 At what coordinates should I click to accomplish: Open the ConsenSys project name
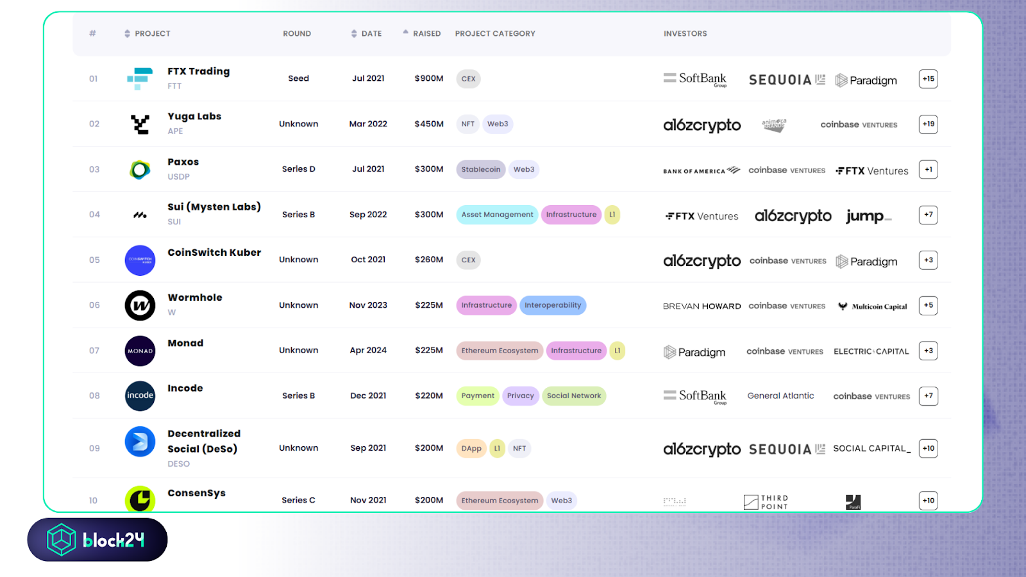(x=197, y=493)
